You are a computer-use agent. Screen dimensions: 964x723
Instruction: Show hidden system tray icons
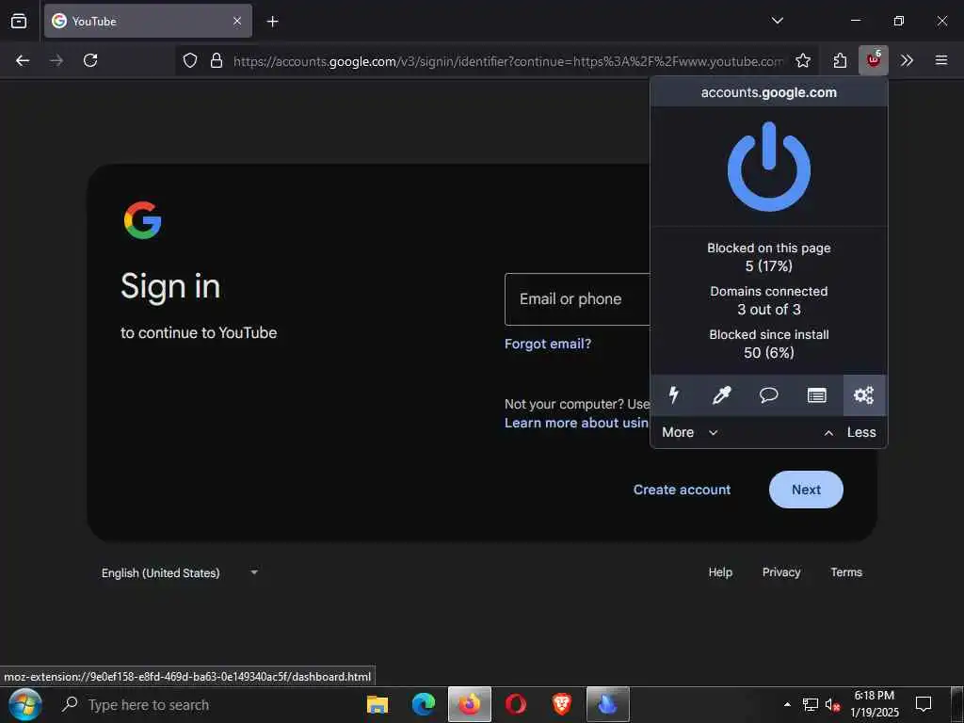[787, 704]
